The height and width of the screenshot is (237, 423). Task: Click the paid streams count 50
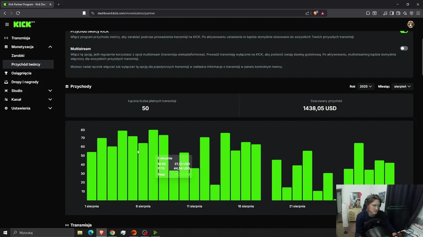[145, 108]
